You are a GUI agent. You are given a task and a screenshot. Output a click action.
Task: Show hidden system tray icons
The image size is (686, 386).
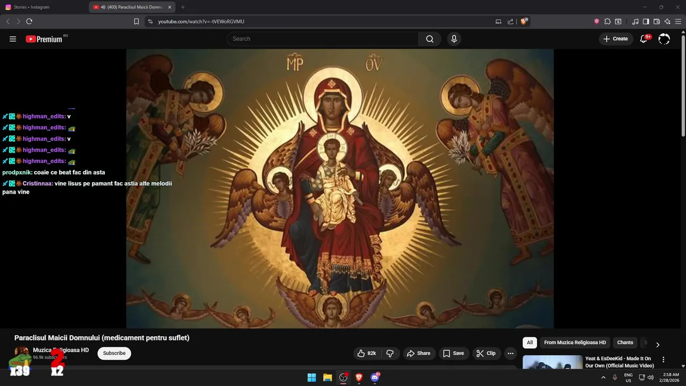click(603, 377)
